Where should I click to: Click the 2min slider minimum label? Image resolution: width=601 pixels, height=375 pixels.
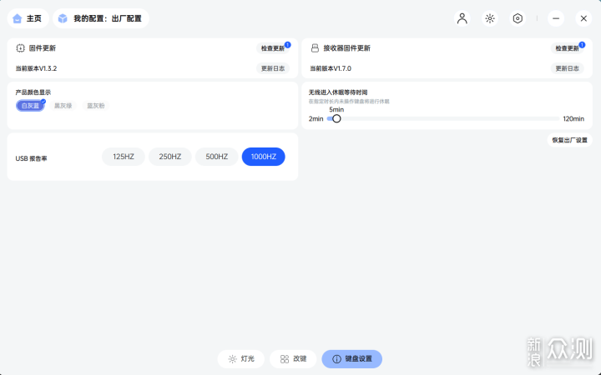point(316,118)
